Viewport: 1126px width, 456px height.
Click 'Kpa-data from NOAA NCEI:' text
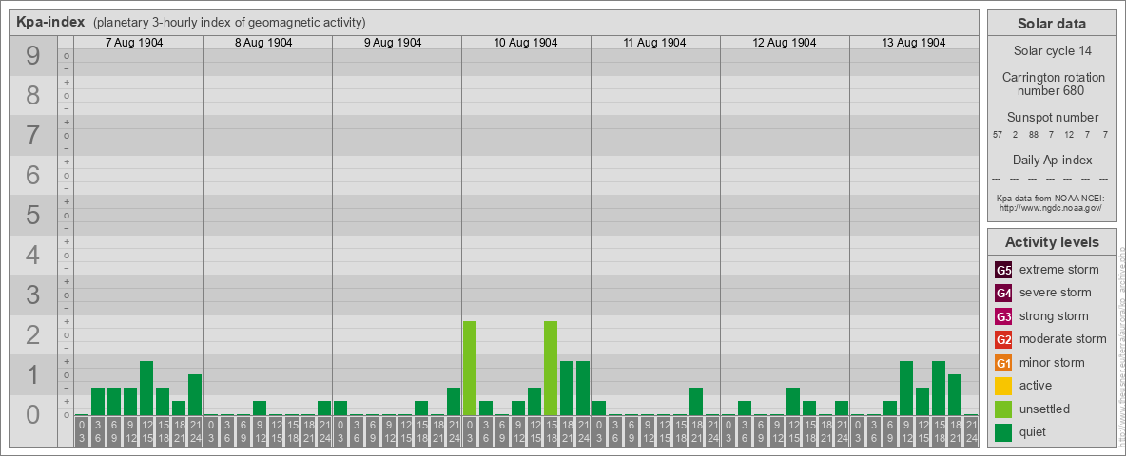[1050, 198]
